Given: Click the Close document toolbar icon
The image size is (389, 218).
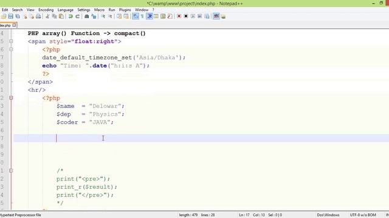Looking at the screenshot, I should pos(25,16).
